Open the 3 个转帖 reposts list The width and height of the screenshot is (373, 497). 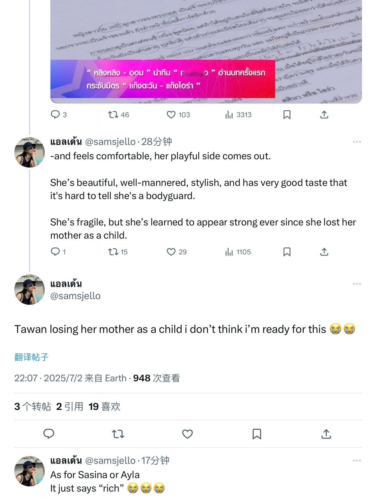pos(33,406)
